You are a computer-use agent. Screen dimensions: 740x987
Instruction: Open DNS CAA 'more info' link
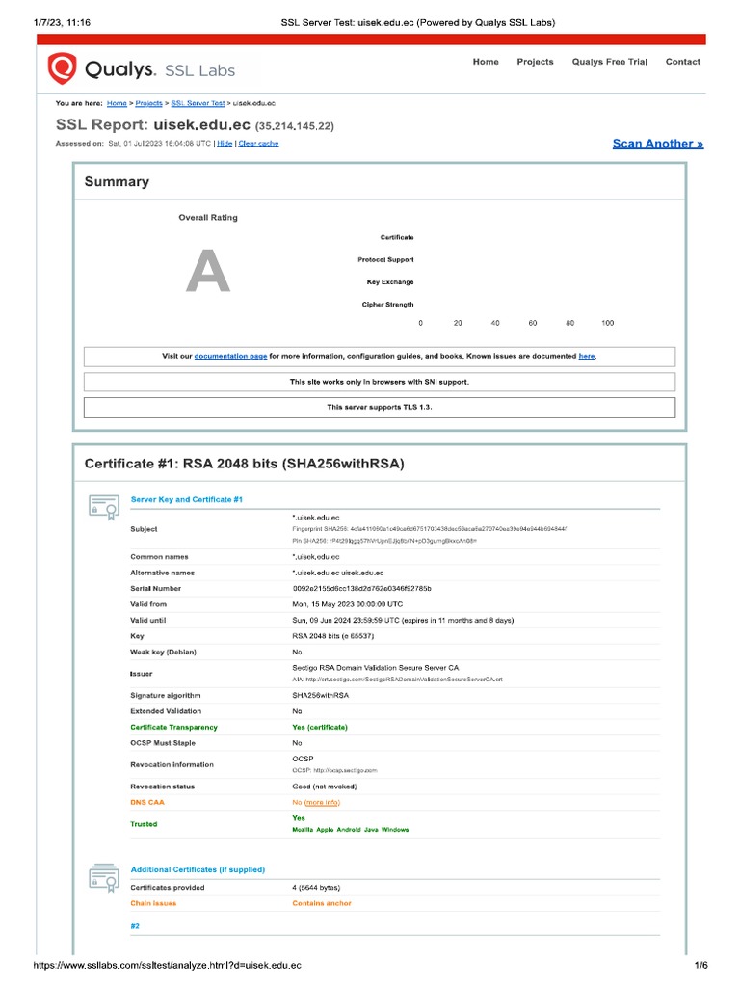[322, 802]
